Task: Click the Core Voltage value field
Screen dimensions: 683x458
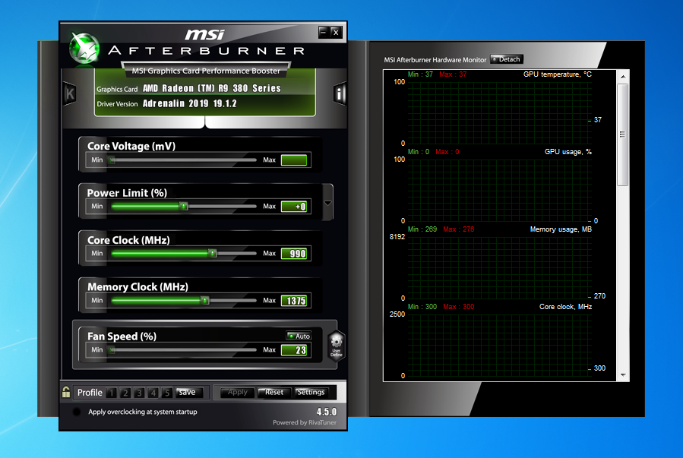Action: [x=294, y=160]
